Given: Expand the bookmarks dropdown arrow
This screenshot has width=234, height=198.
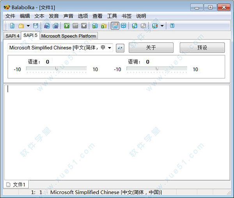Looking at the screenshot, I should click(162, 26).
